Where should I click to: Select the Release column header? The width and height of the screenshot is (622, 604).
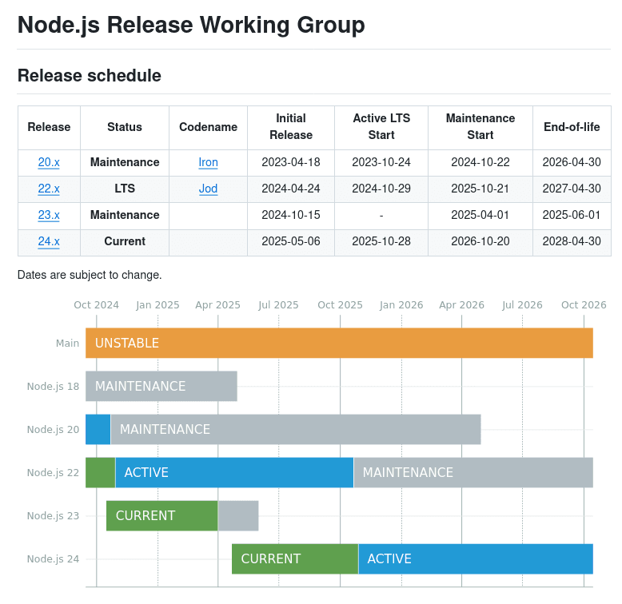pos(49,127)
